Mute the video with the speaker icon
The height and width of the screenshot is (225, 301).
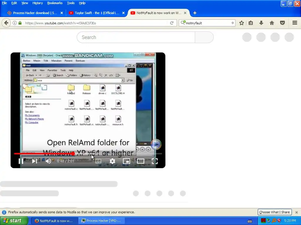tap(49, 161)
